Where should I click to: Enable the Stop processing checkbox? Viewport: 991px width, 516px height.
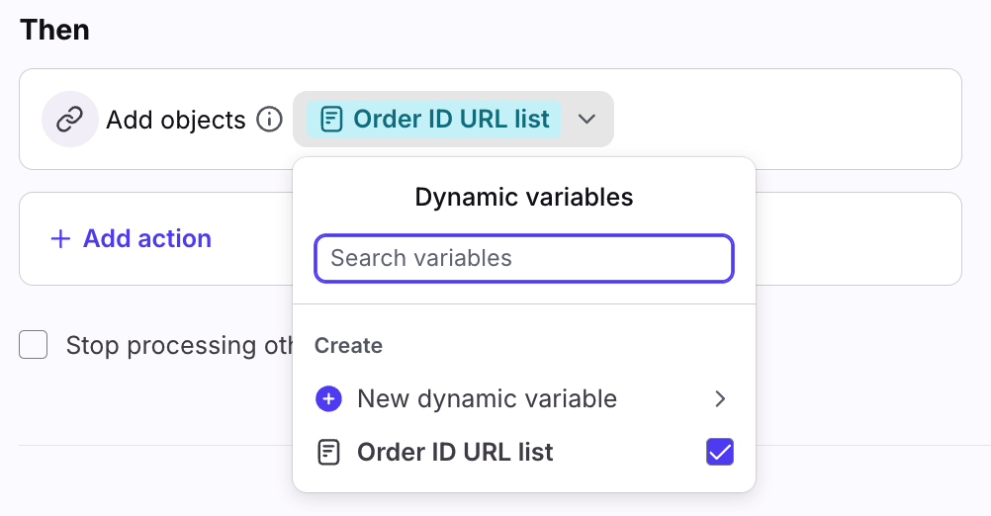click(34, 345)
